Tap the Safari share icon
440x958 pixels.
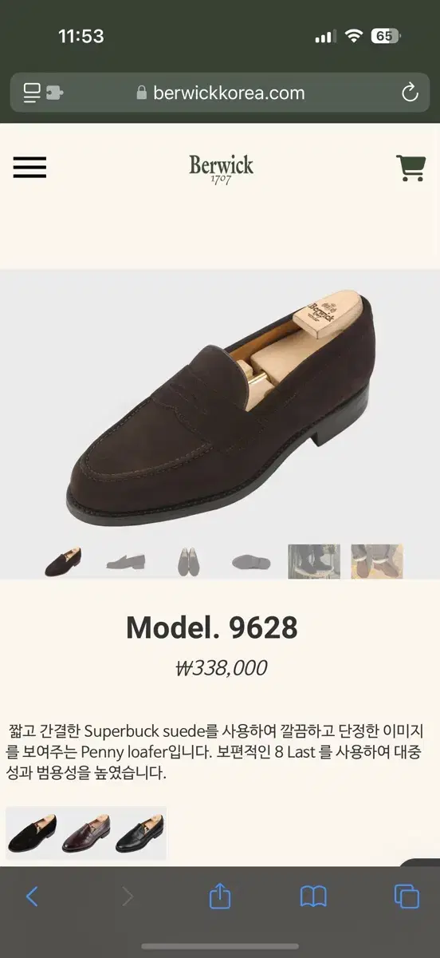pyautogui.click(x=220, y=896)
